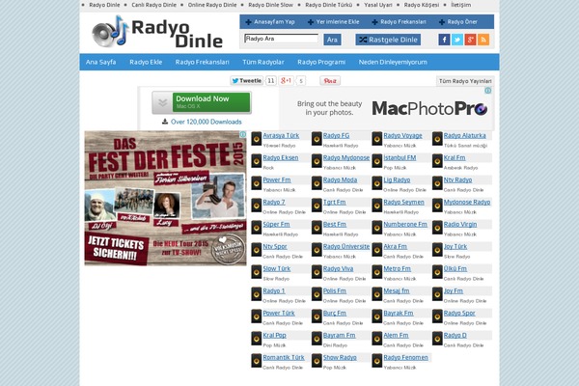
Task: Click speaker icon next to Kral Pop
Action: click(257, 339)
